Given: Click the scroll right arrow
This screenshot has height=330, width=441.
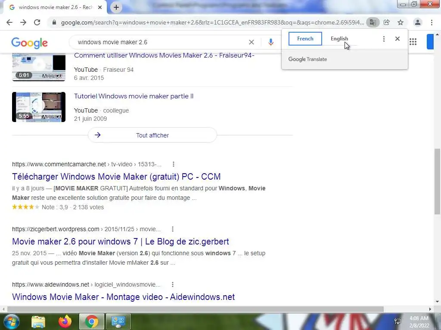Looking at the screenshot, I should pos(430,309).
